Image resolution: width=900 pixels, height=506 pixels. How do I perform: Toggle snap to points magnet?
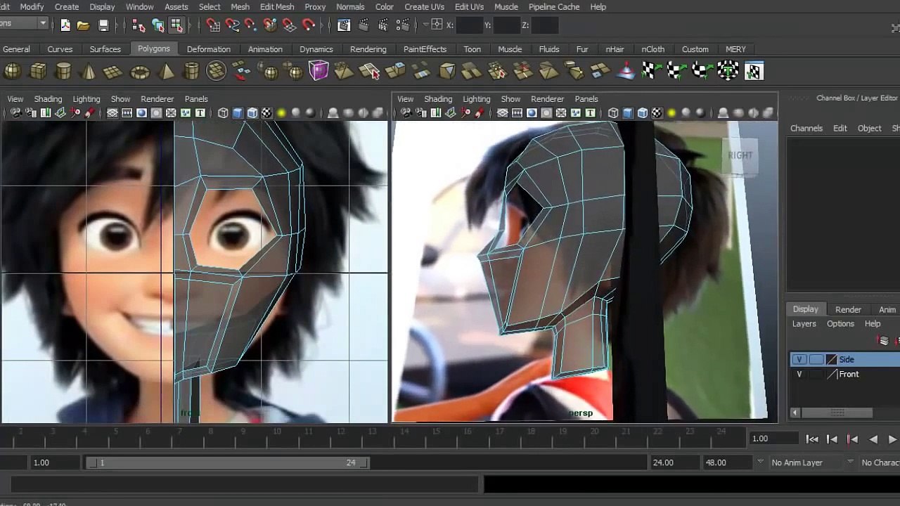tap(251, 25)
